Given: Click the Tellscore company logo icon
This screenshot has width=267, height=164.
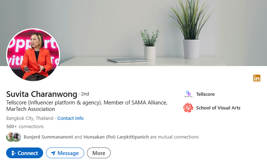Looking at the screenshot, I should [x=188, y=94].
